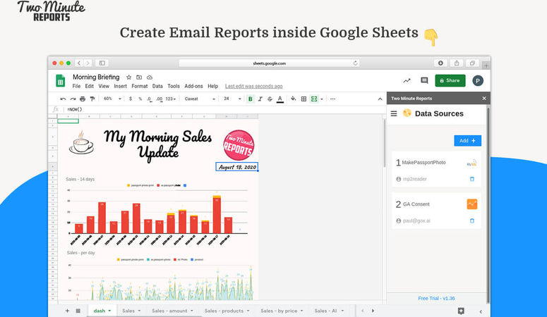Increase decimal places
Screen dimensions: 547x317
[159, 99]
